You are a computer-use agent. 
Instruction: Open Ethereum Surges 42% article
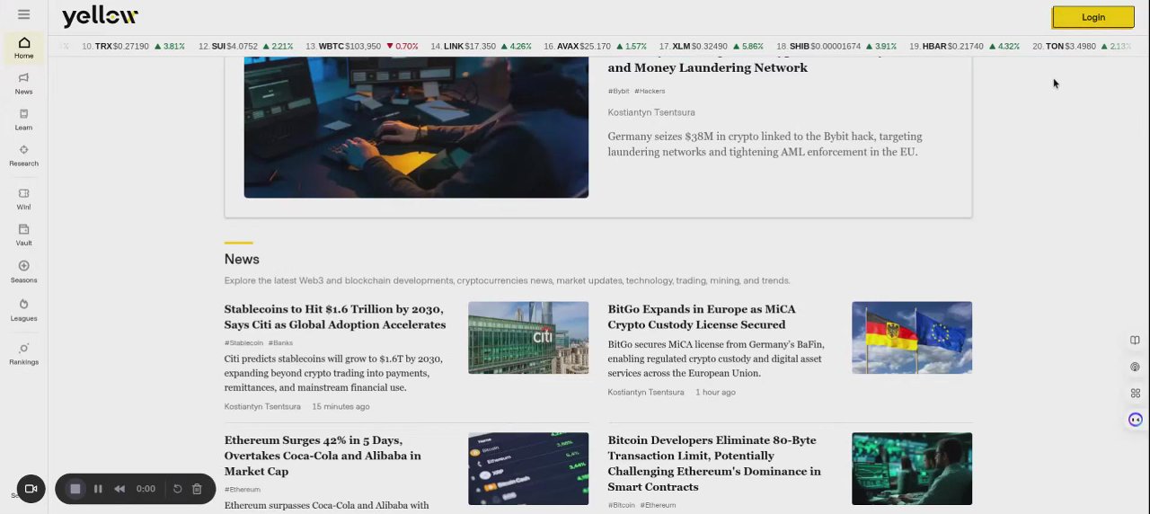pos(323,456)
